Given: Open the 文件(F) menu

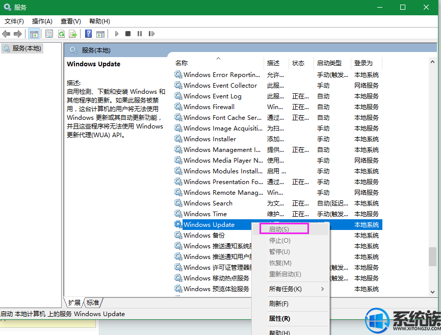Looking at the screenshot, I should [x=14, y=21].
